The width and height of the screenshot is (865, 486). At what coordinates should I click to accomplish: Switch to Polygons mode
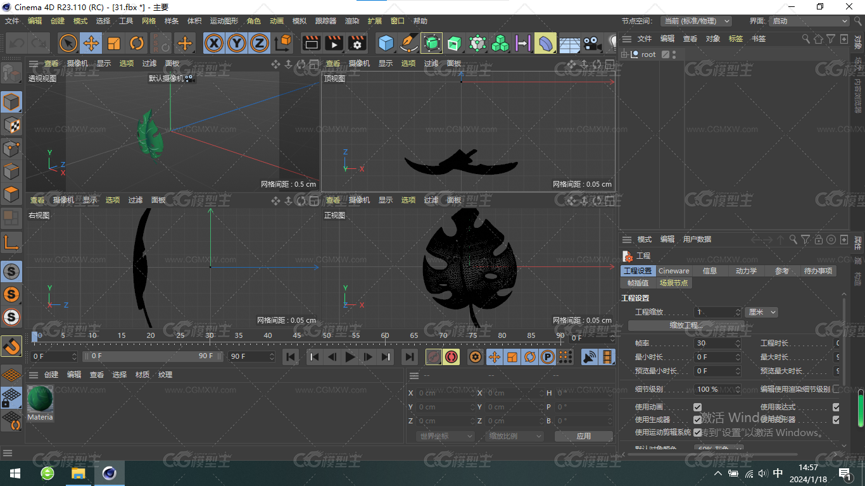pos(11,194)
